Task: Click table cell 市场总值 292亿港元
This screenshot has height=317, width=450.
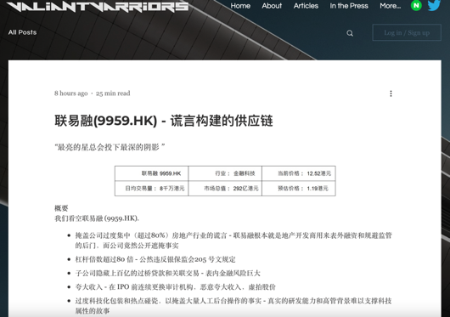Action: pyautogui.click(x=225, y=189)
